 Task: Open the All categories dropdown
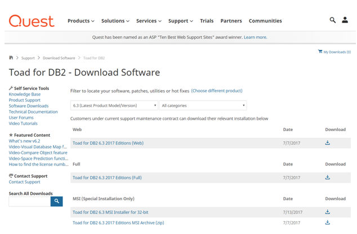pyautogui.click(x=203, y=106)
